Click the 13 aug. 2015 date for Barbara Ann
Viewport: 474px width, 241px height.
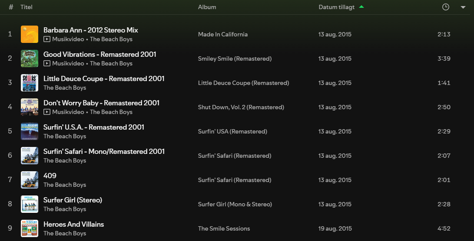pos(335,34)
